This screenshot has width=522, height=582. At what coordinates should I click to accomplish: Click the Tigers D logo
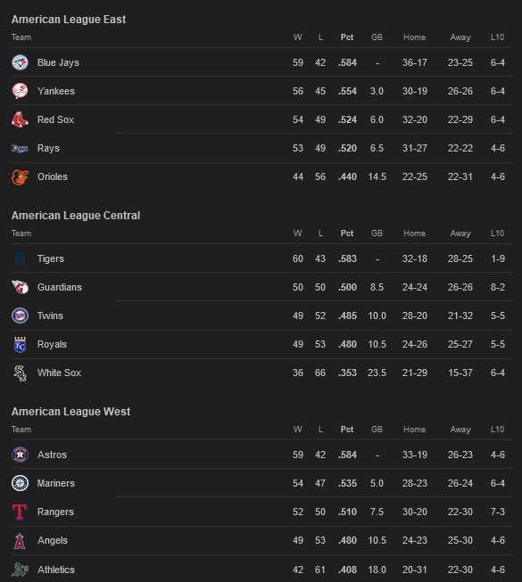[20, 258]
